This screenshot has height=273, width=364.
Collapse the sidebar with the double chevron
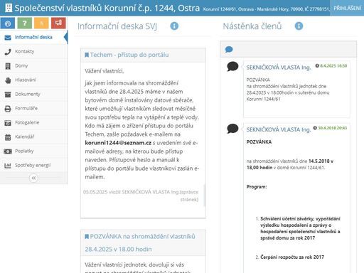coord(33,178)
